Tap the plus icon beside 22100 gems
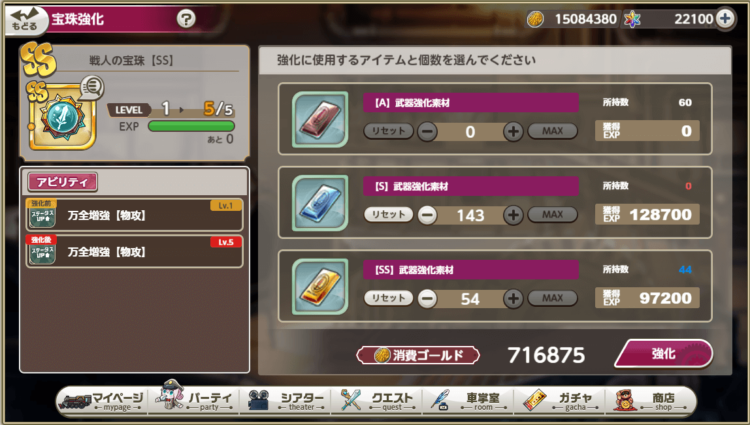750x425 pixels. [725, 19]
